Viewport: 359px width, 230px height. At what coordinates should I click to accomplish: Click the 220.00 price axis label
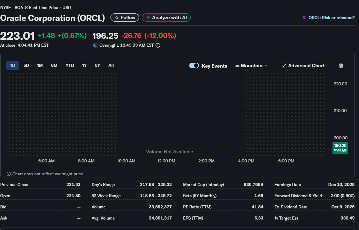click(x=341, y=84)
